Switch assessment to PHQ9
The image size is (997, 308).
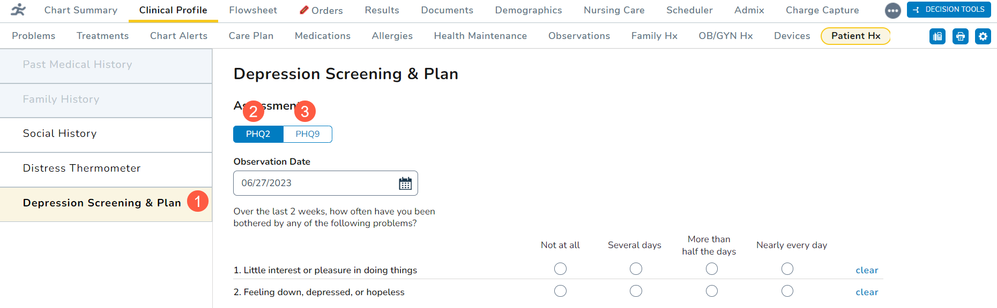pyautogui.click(x=308, y=134)
